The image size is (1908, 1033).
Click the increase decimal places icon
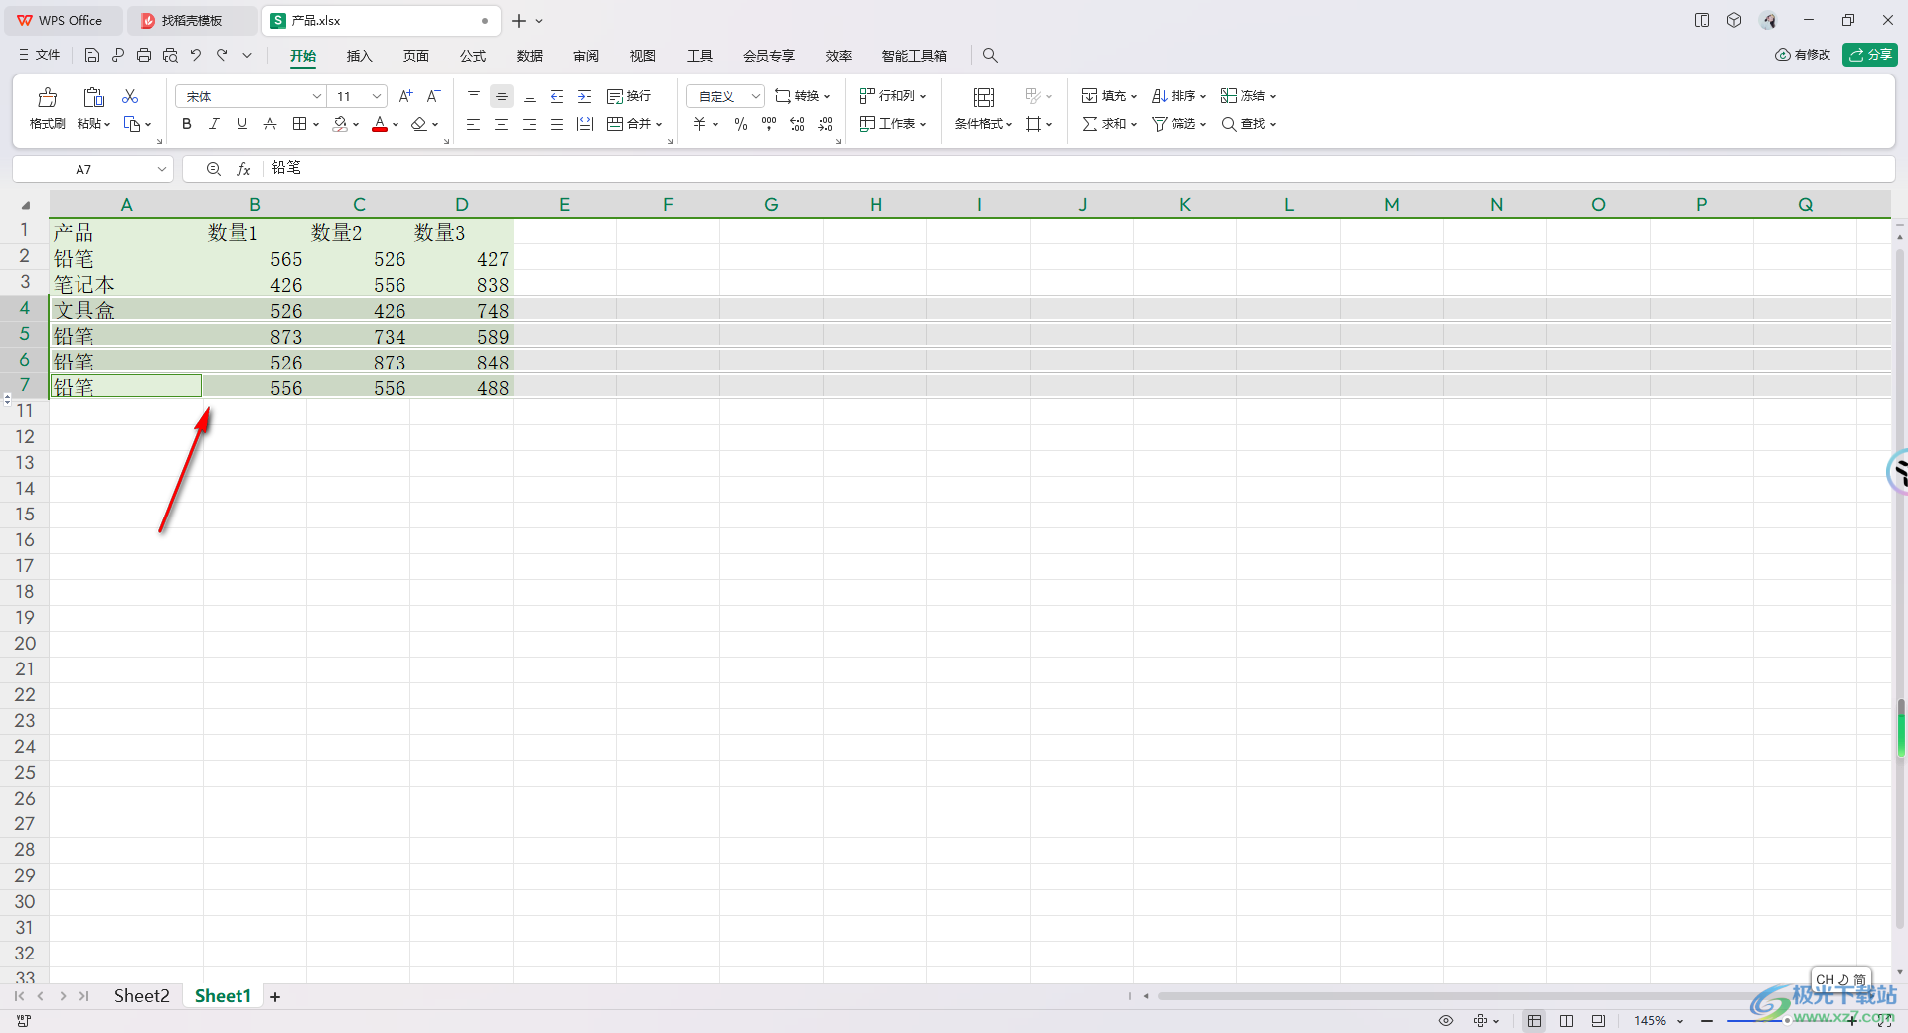coord(797,124)
